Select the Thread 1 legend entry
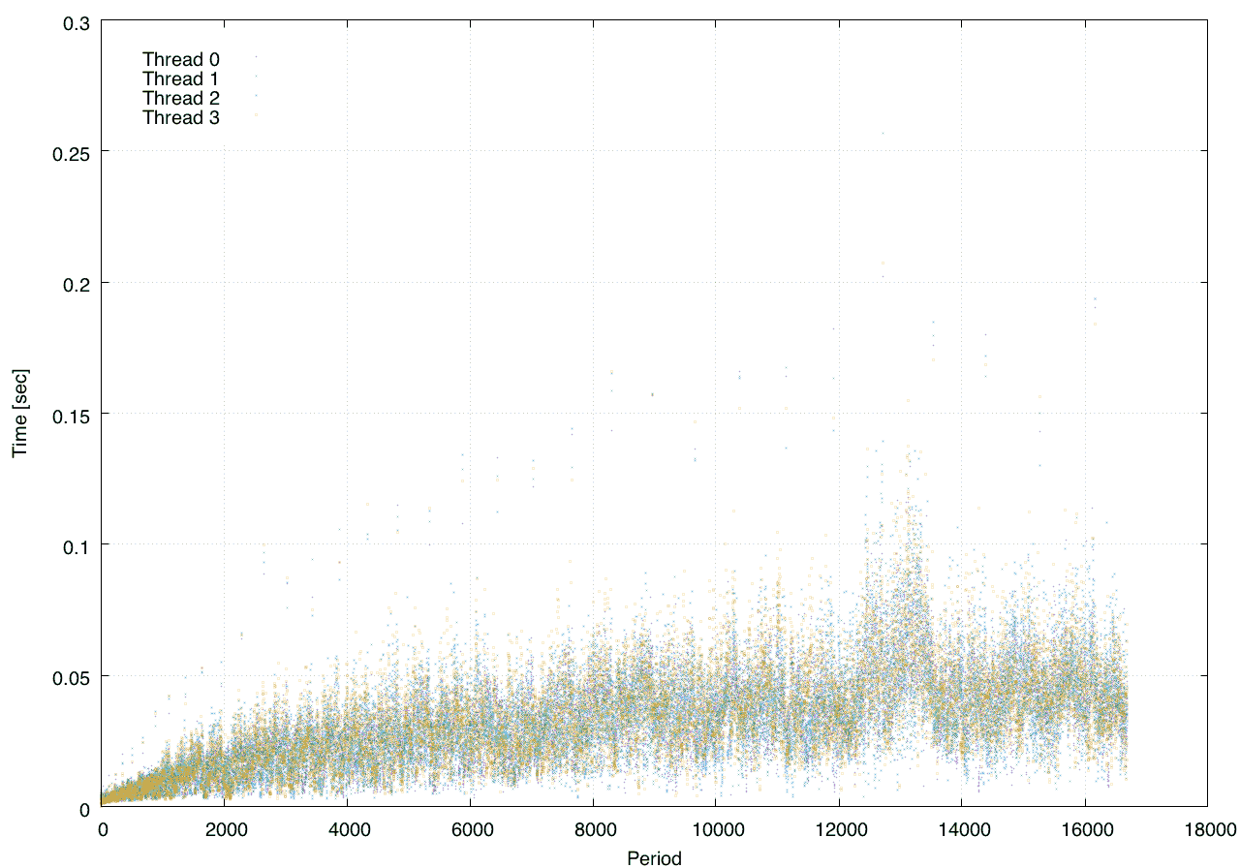 pyautogui.click(x=180, y=78)
